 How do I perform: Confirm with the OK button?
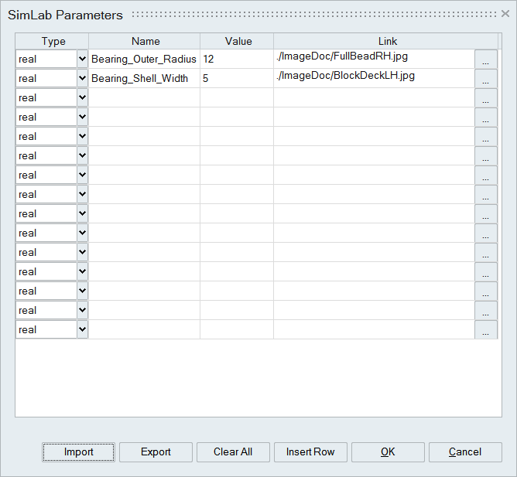(x=388, y=452)
